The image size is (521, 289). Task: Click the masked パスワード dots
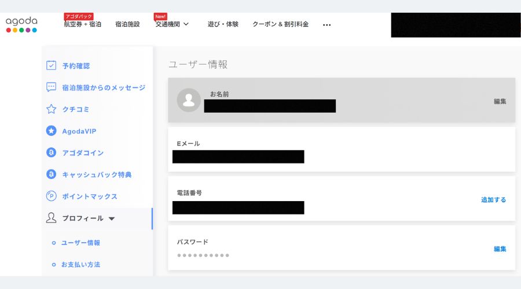click(203, 255)
